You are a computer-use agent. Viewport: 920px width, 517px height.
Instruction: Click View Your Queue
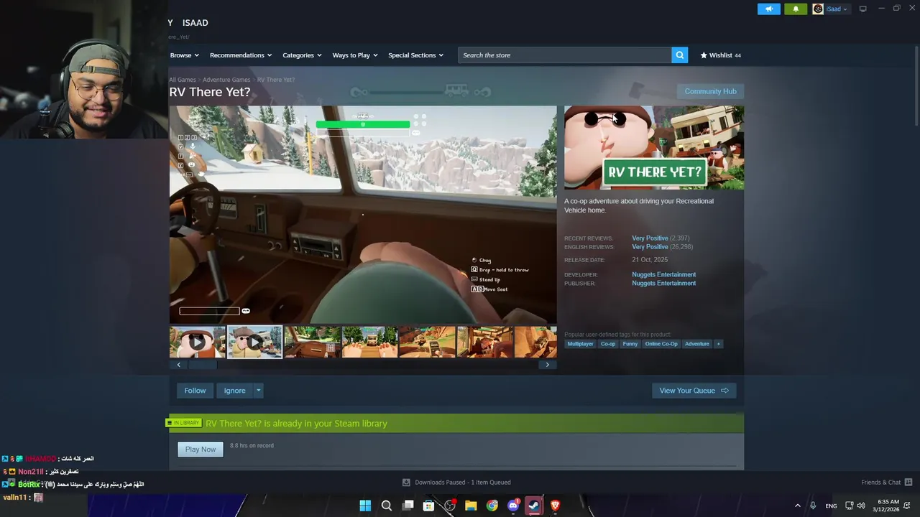(x=694, y=391)
